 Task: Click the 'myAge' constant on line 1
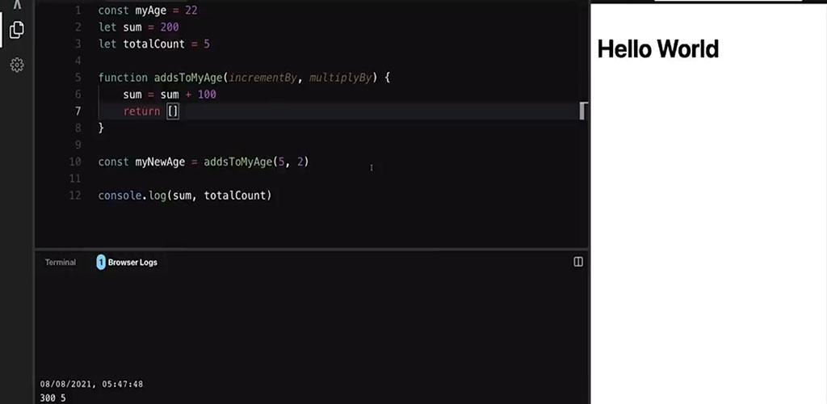click(x=151, y=11)
